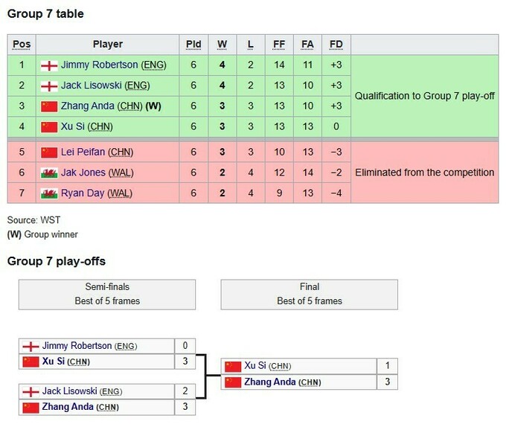Open Lei Peifan player page
This screenshot has width=506, height=424.
click(83, 152)
